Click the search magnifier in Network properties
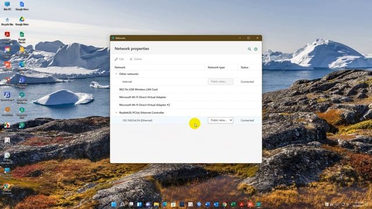 coord(249,49)
